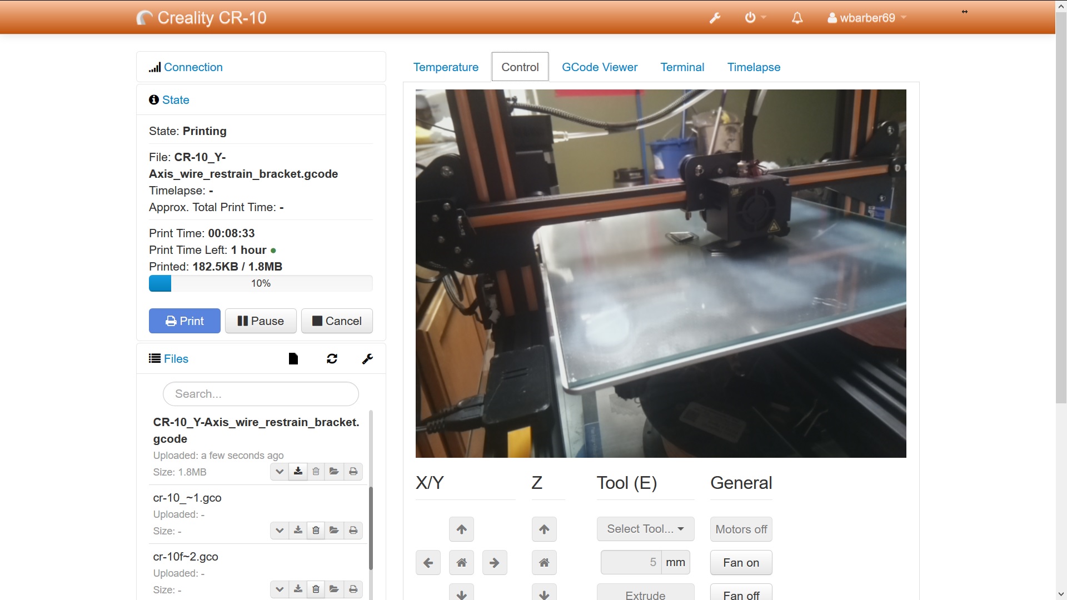Download CR-10_Y-Axis_wire_restrain_bracket.gcode file

[298, 472]
